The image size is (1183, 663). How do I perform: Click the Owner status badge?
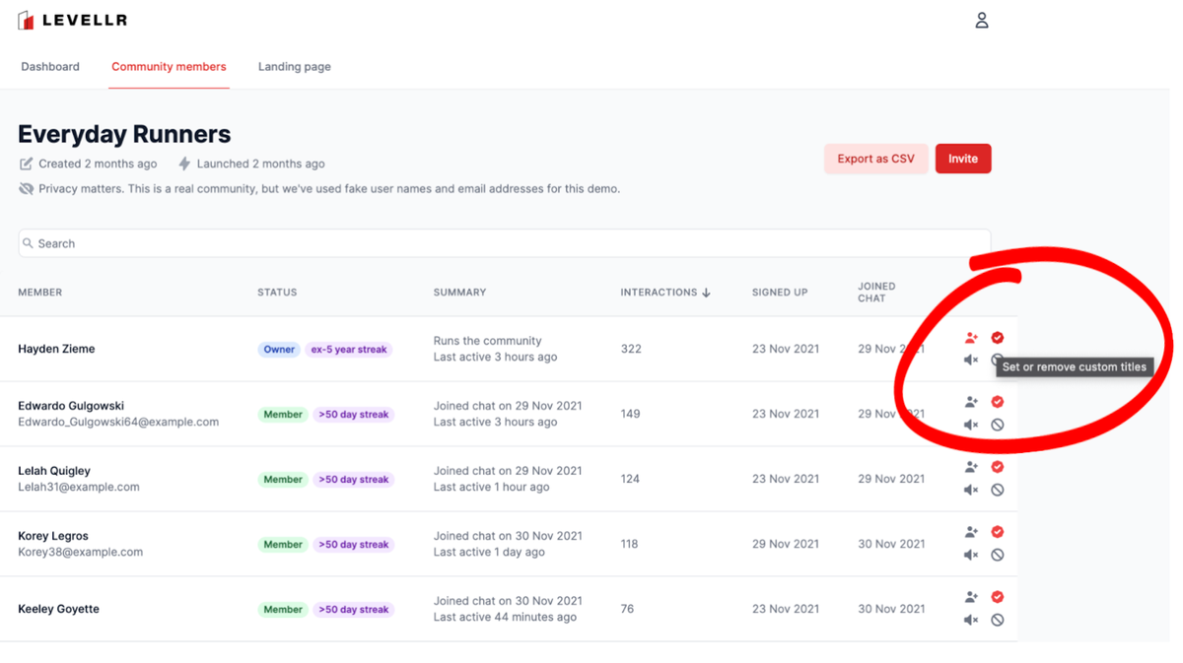[x=279, y=350]
